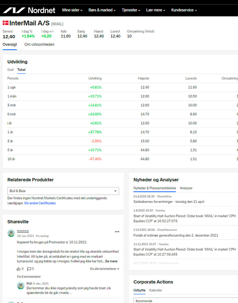This screenshot has width=238, height=303.
Task: Click the thch username on the 9. dec. comment
Action: pos(29,283)
